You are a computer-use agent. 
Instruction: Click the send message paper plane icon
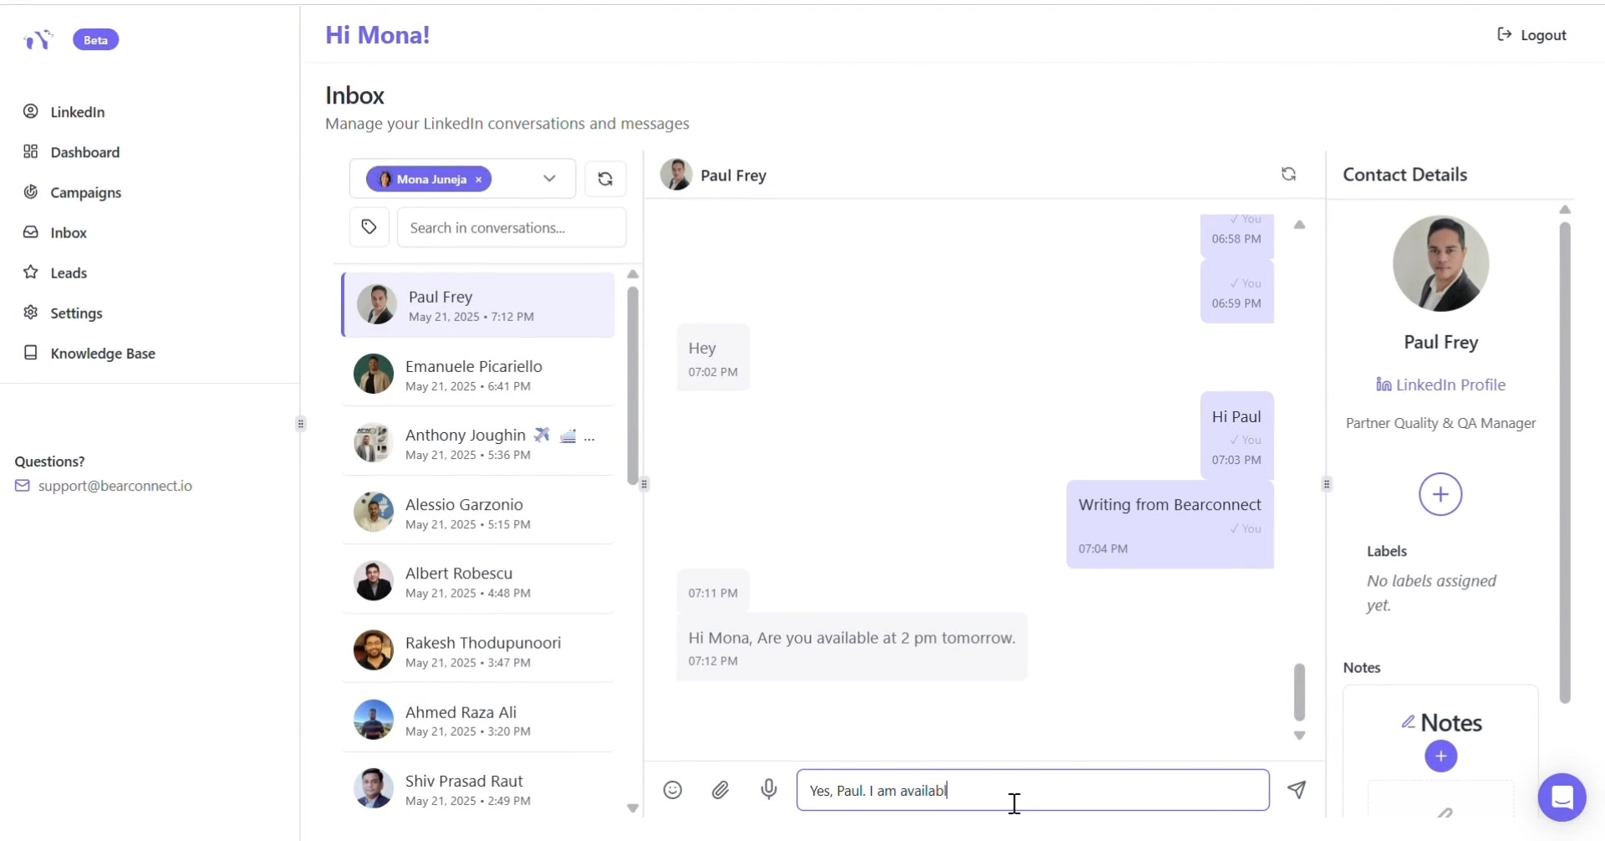pos(1297,790)
